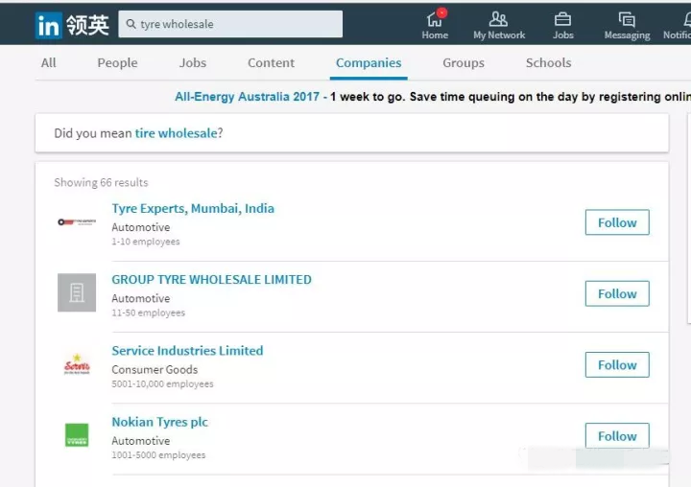
Task: Open the Home icon
Action: point(435,19)
